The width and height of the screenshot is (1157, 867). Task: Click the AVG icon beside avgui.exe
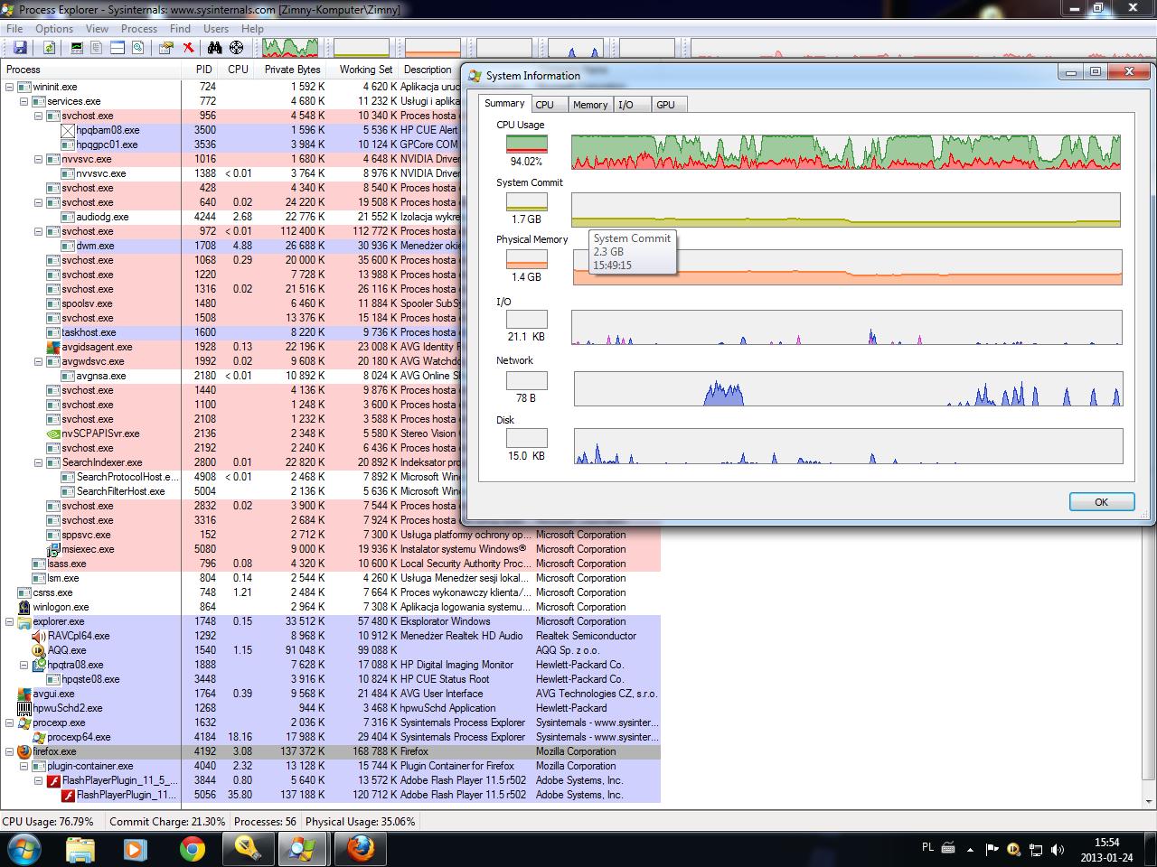click(x=24, y=694)
